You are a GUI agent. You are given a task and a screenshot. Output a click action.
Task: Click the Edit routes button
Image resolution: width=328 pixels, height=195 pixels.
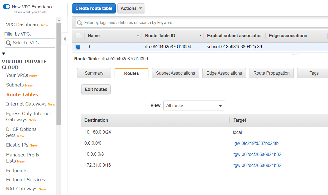coord(96,90)
